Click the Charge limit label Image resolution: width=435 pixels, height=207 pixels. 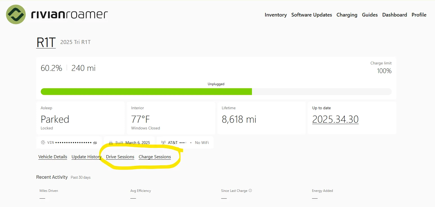click(x=381, y=63)
